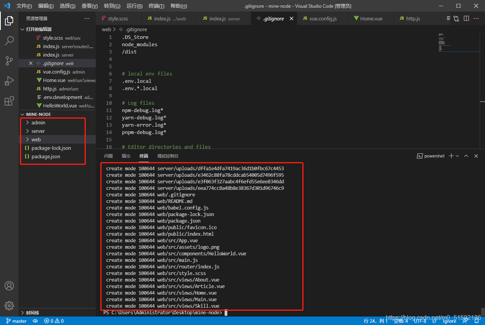Expand the admin folder

click(x=57, y=122)
